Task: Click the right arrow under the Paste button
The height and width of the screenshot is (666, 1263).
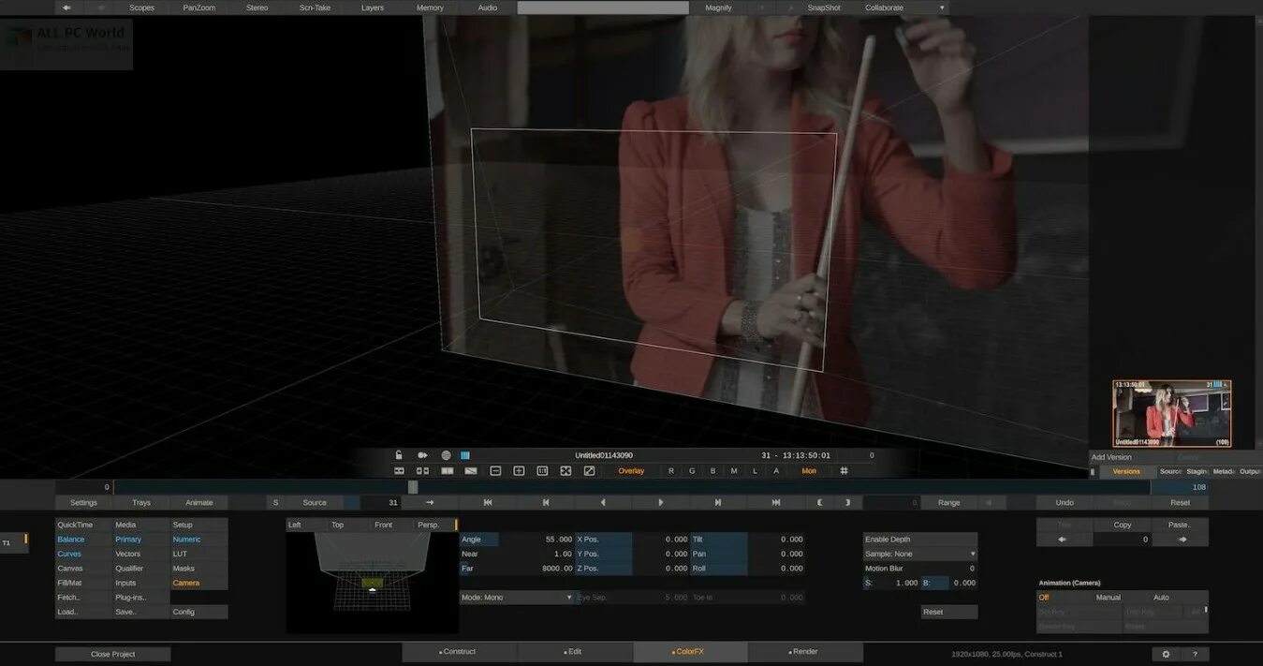Action: [1182, 540]
